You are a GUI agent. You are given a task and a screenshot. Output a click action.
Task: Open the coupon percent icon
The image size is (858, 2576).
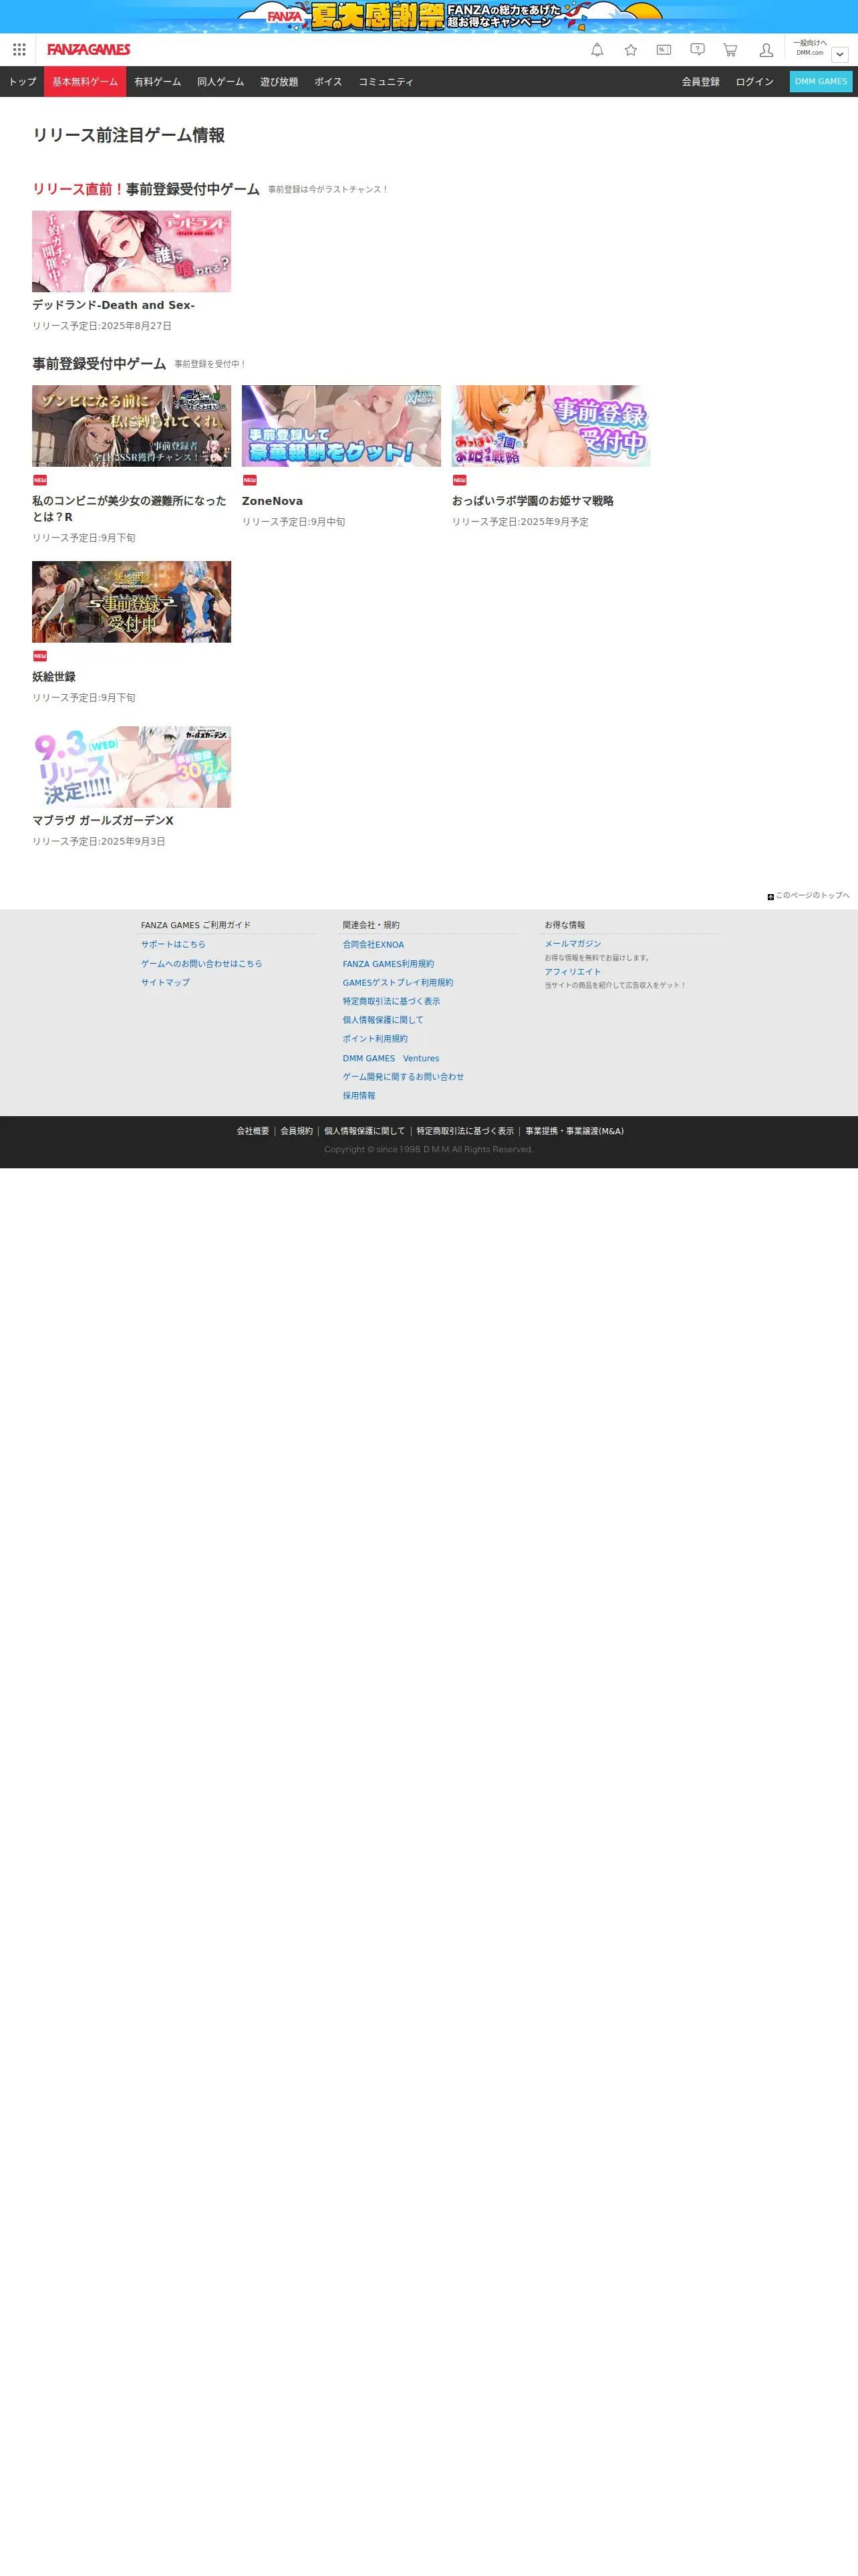664,50
